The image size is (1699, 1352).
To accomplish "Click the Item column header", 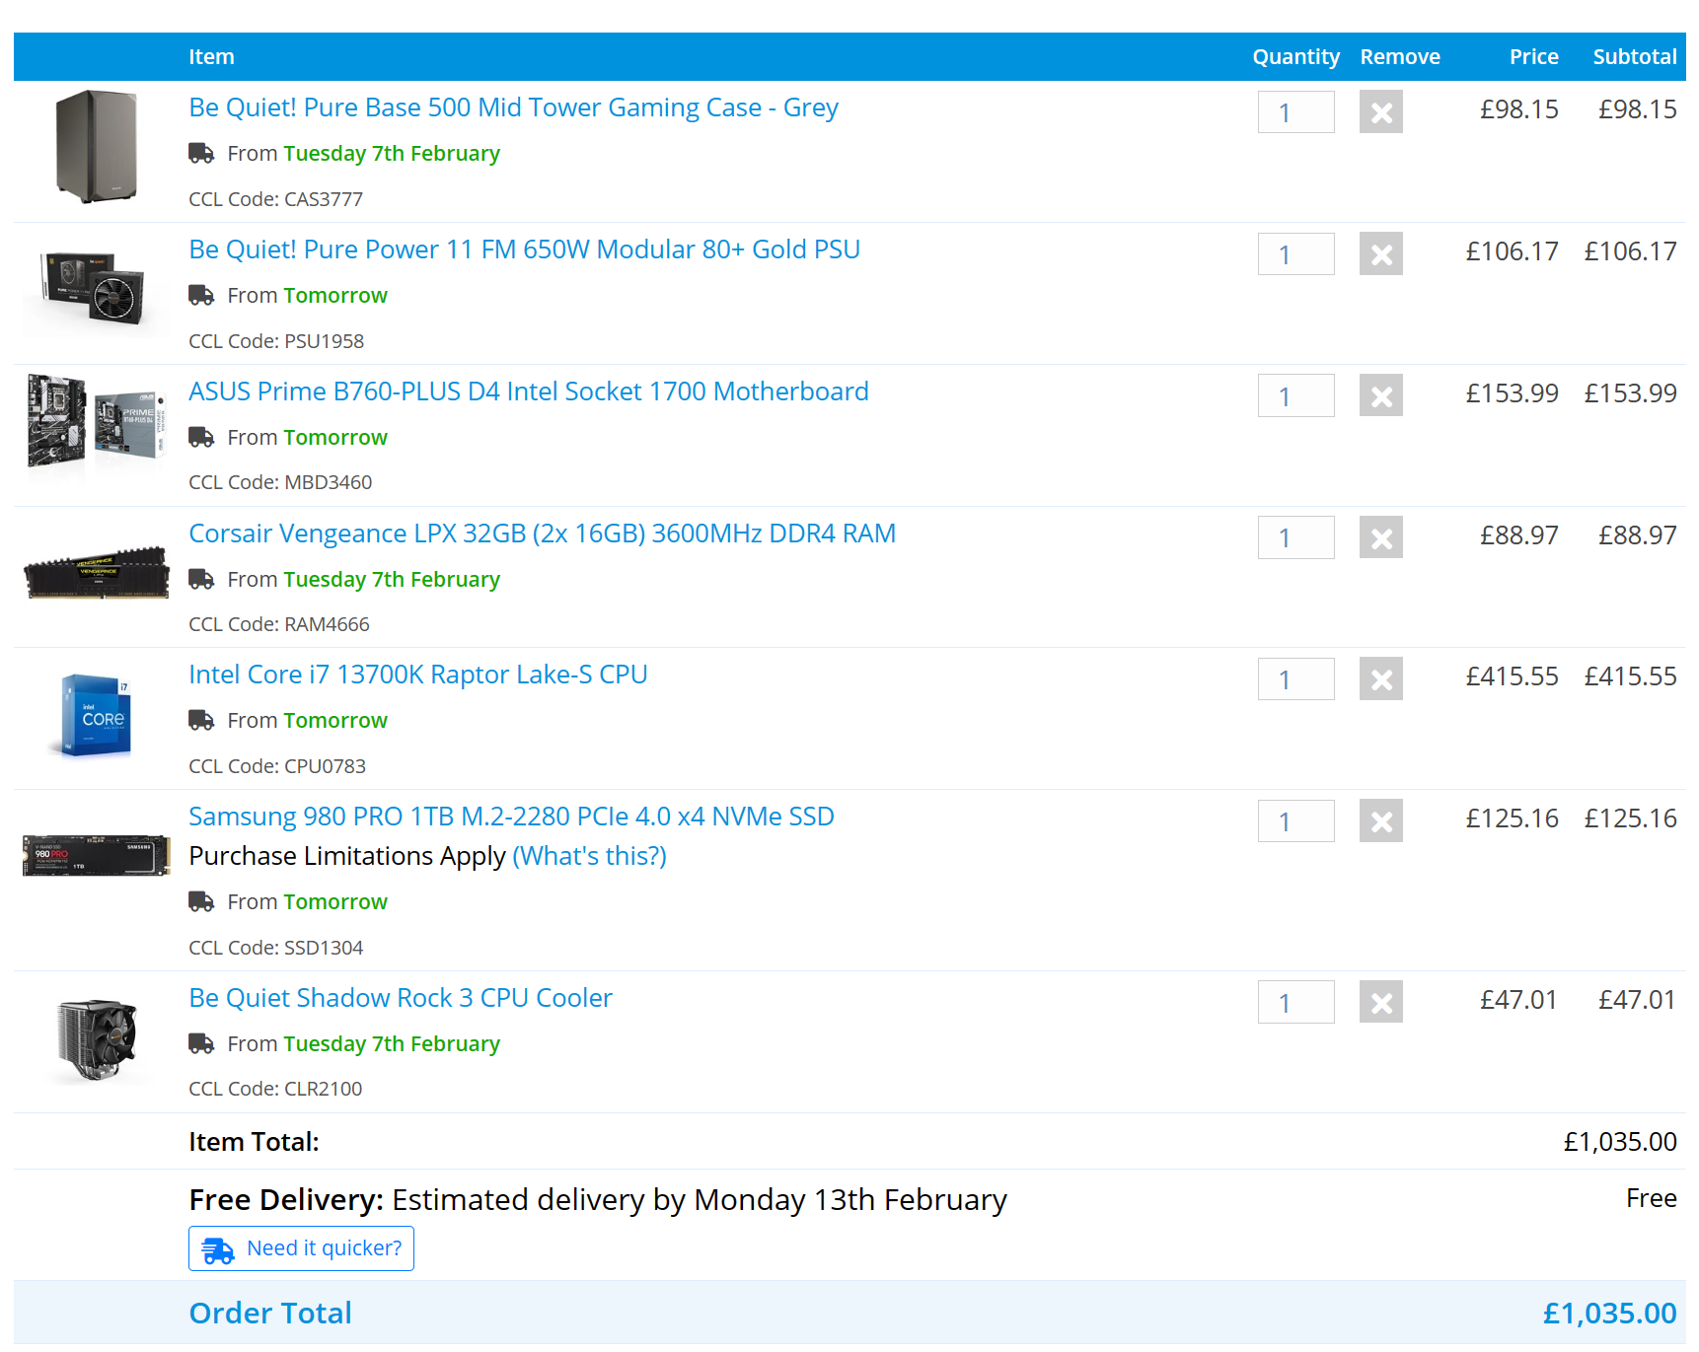I will (x=211, y=57).
